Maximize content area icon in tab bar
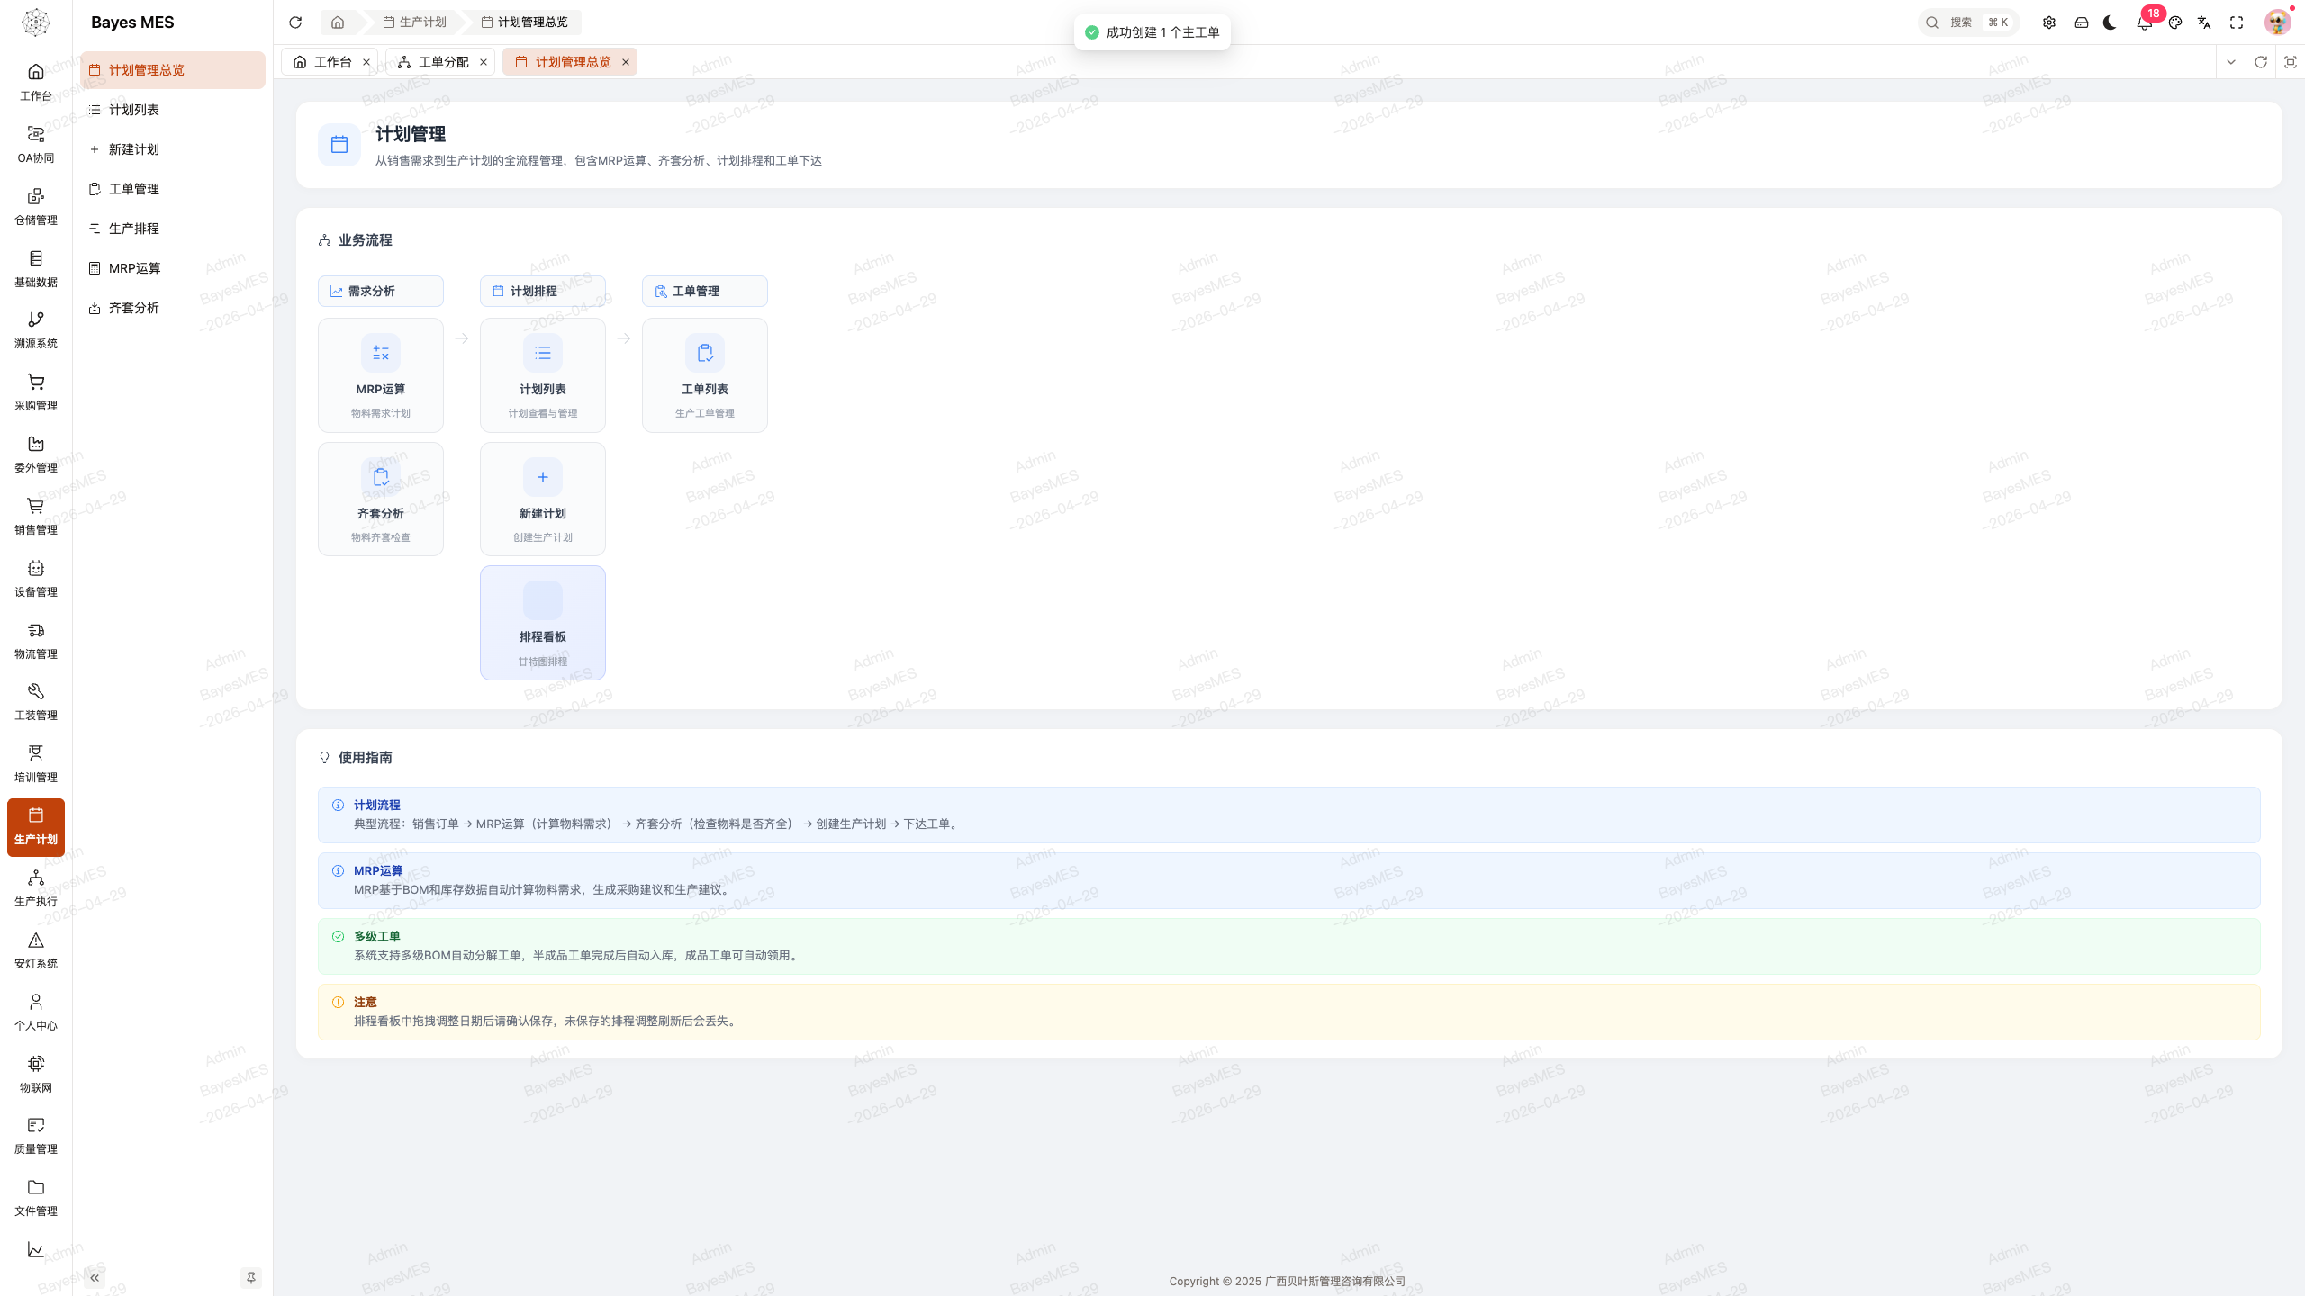The image size is (2305, 1296). pyautogui.click(x=2291, y=62)
